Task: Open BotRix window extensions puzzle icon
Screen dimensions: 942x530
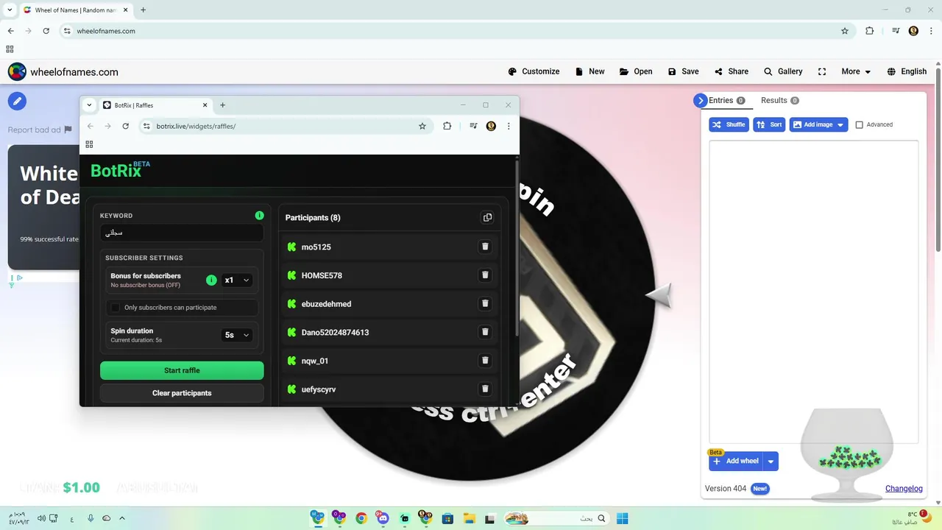Action: [x=447, y=126]
